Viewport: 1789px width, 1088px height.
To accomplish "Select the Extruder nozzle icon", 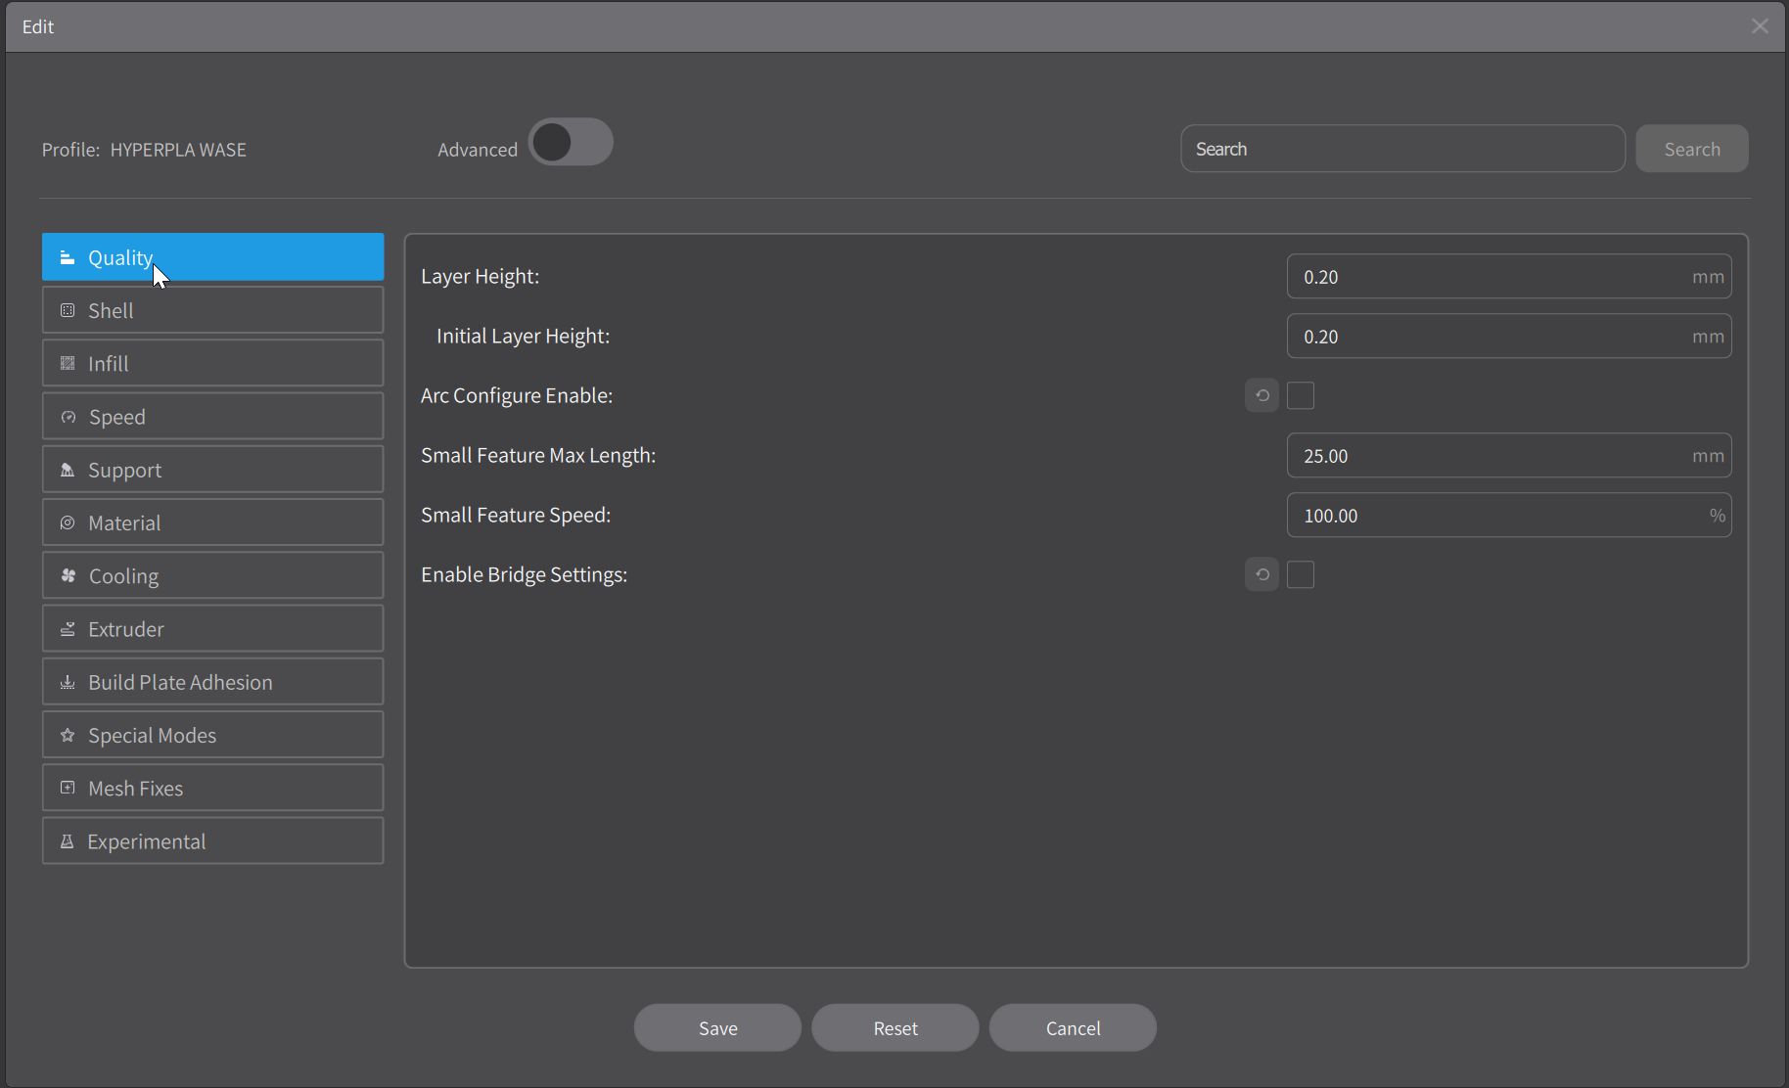I will click(67, 628).
